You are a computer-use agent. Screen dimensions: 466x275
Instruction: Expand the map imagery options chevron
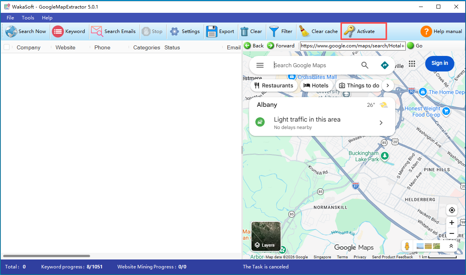pyautogui.click(x=451, y=246)
